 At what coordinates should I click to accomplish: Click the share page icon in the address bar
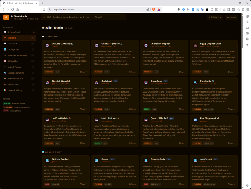pyautogui.click(x=148, y=9)
